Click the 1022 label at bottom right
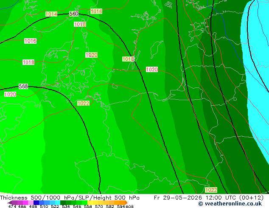Image resolution: width=269 pixels, height=208 pixels. tap(211, 190)
